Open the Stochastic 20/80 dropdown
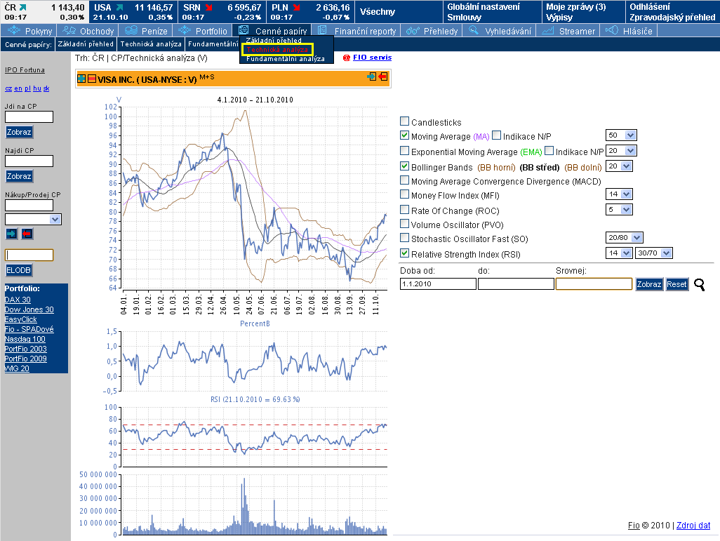The width and height of the screenshot is (720, 541). click(625, 237)
